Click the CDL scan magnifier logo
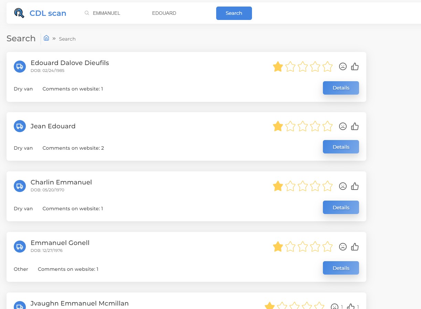This screenshot has width=421, height=309. click(19, 13)
